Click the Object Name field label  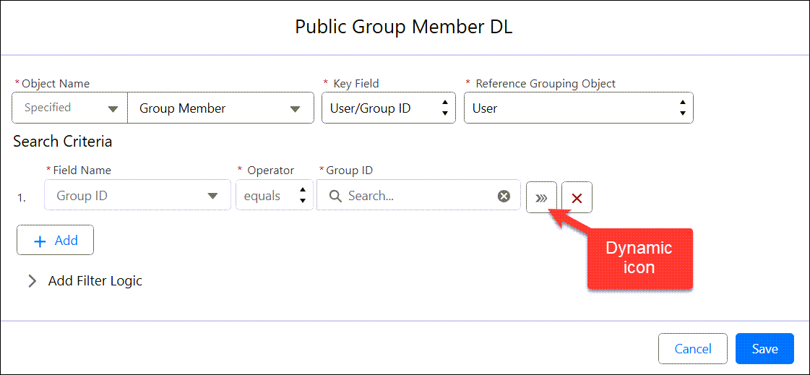pos(56,84)
